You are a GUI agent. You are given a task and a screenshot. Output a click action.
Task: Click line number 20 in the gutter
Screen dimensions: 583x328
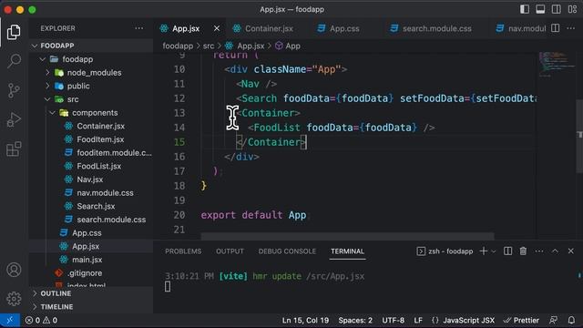(x=179, y=215)
